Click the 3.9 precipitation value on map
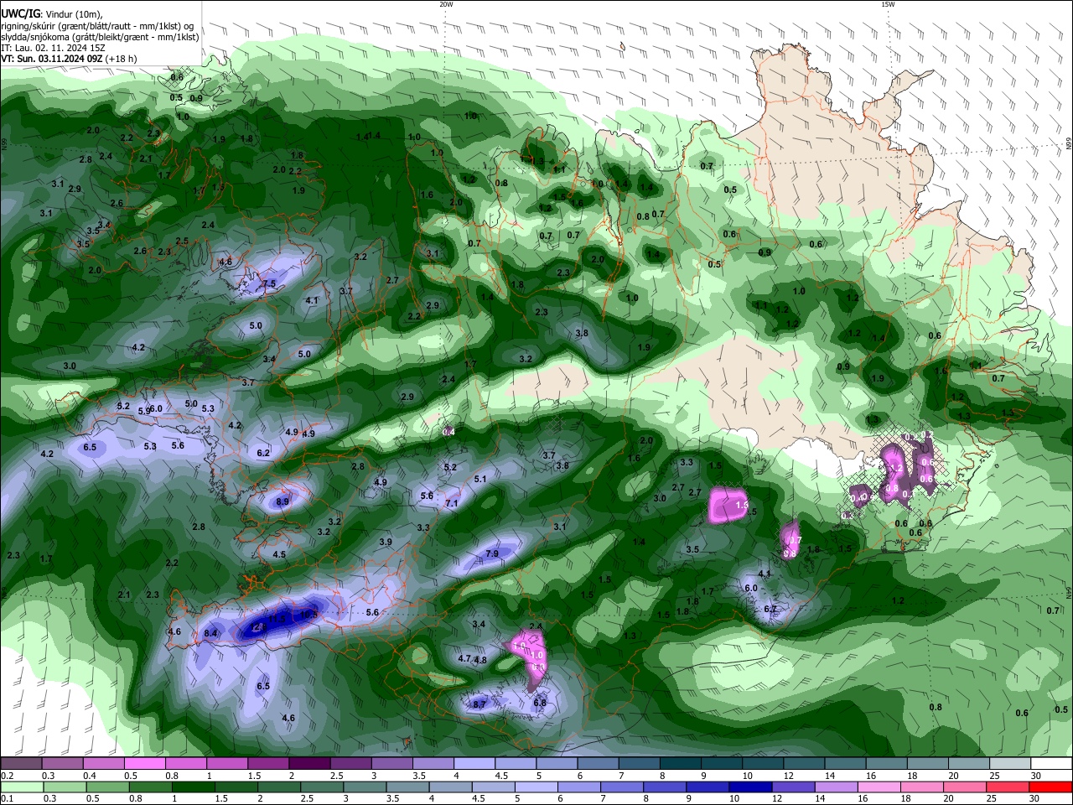 (x=386, y=542)
